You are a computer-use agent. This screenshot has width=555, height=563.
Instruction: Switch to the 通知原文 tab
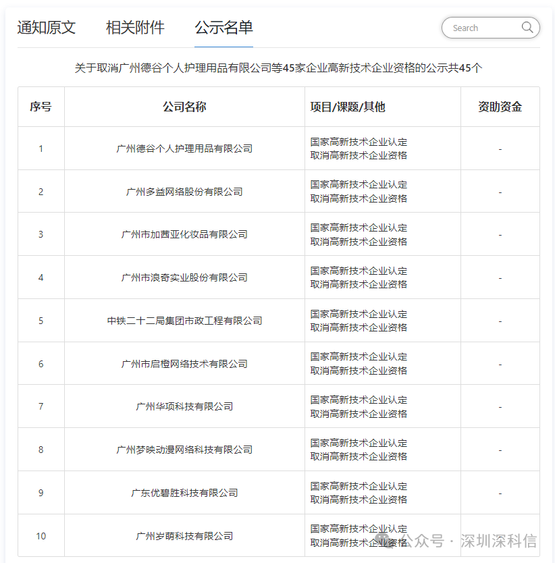tap(45, 28)
